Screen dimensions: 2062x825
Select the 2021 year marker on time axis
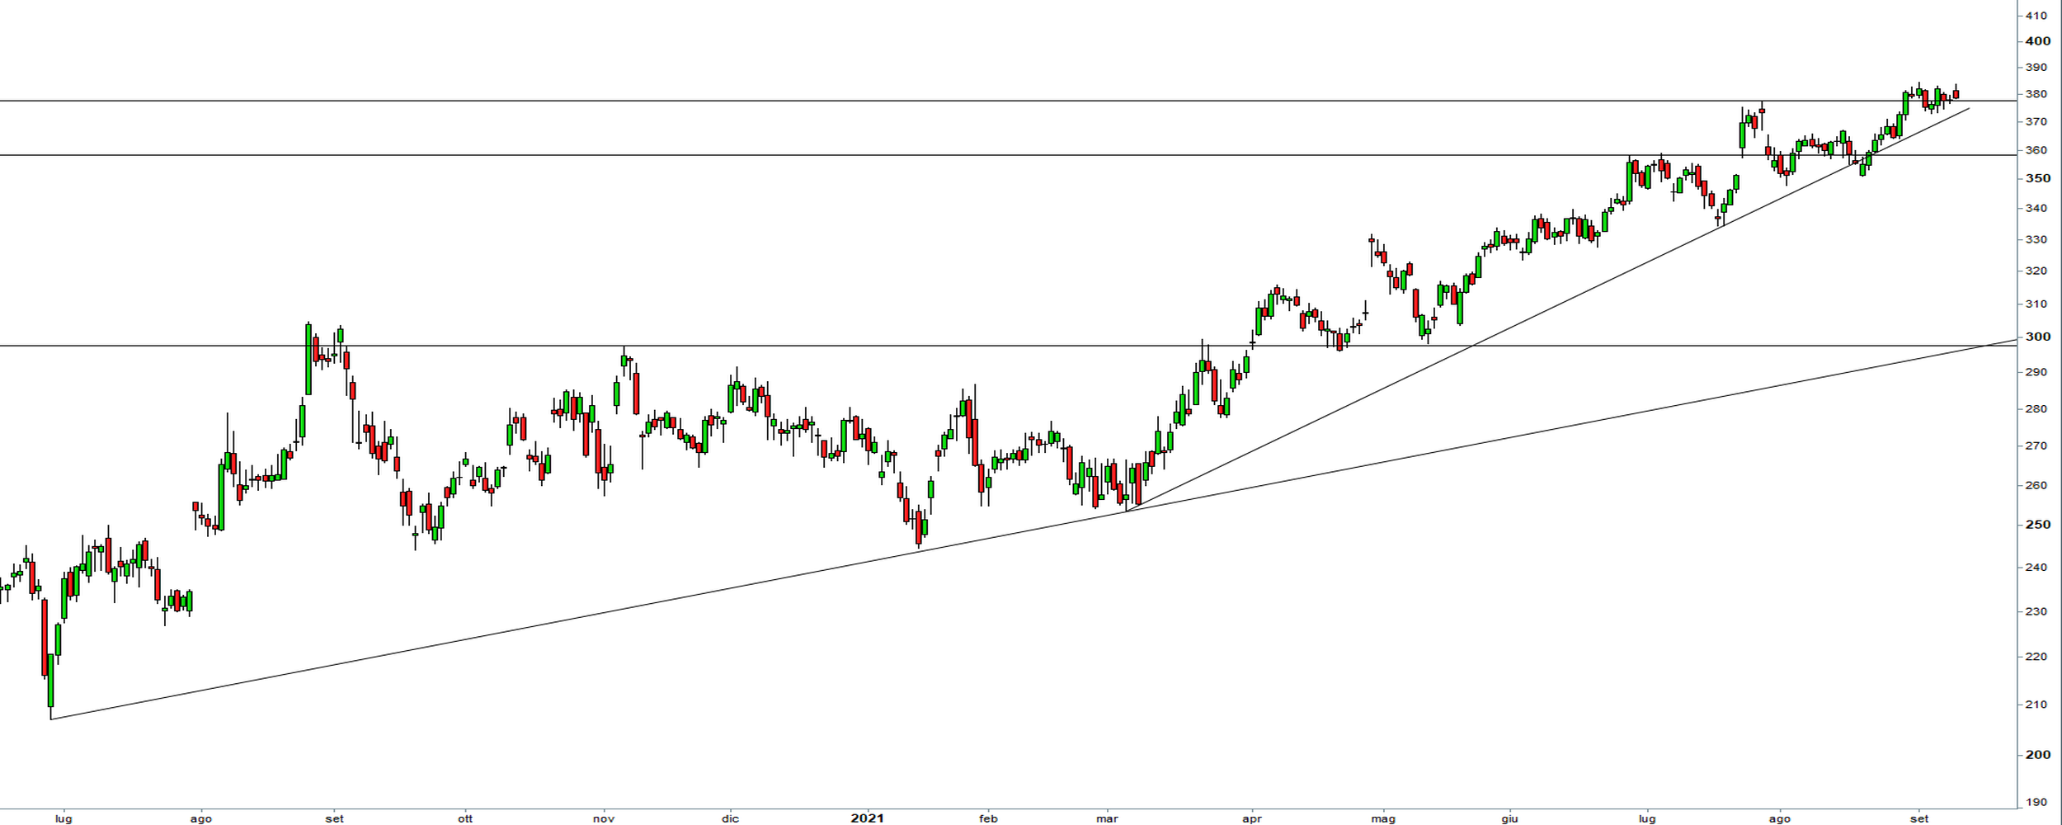coord(867,818)
